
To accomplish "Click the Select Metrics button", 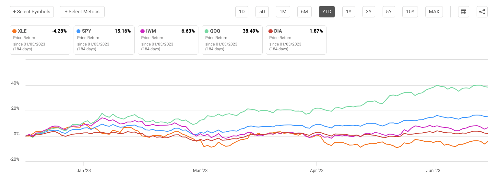I will 82,12.
